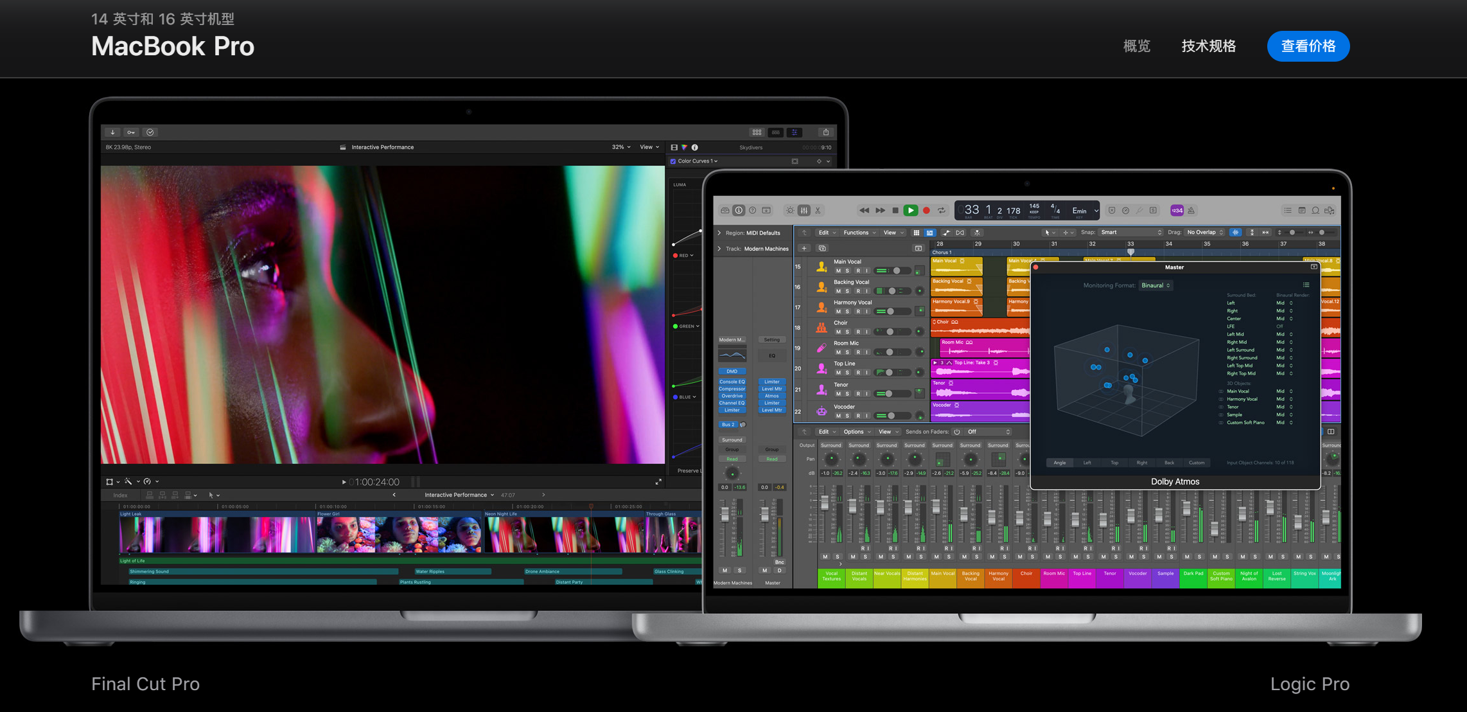The image size is (1467, 712).
Task: Click the add track plus icon
Action: 804,249
